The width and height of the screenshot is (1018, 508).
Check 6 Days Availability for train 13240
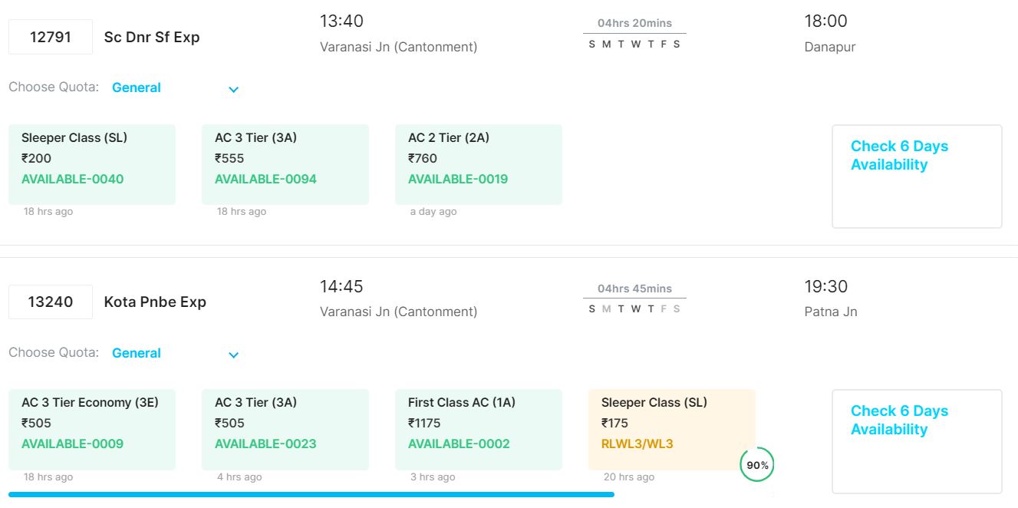[x=917, y=440]
